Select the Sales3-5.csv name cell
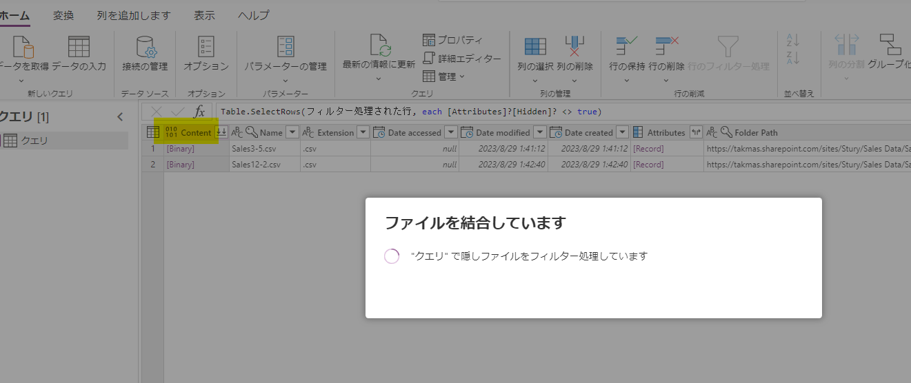The width and height of the screenshot is (911, 383). tap(264, 148)
